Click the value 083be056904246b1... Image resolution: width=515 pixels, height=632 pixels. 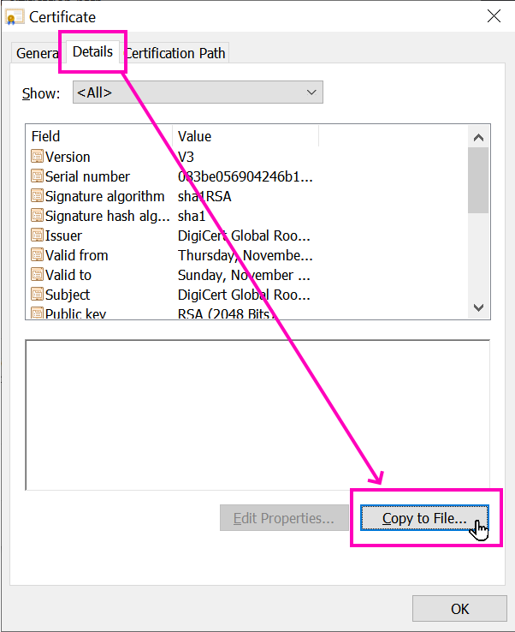click(246, 176)
